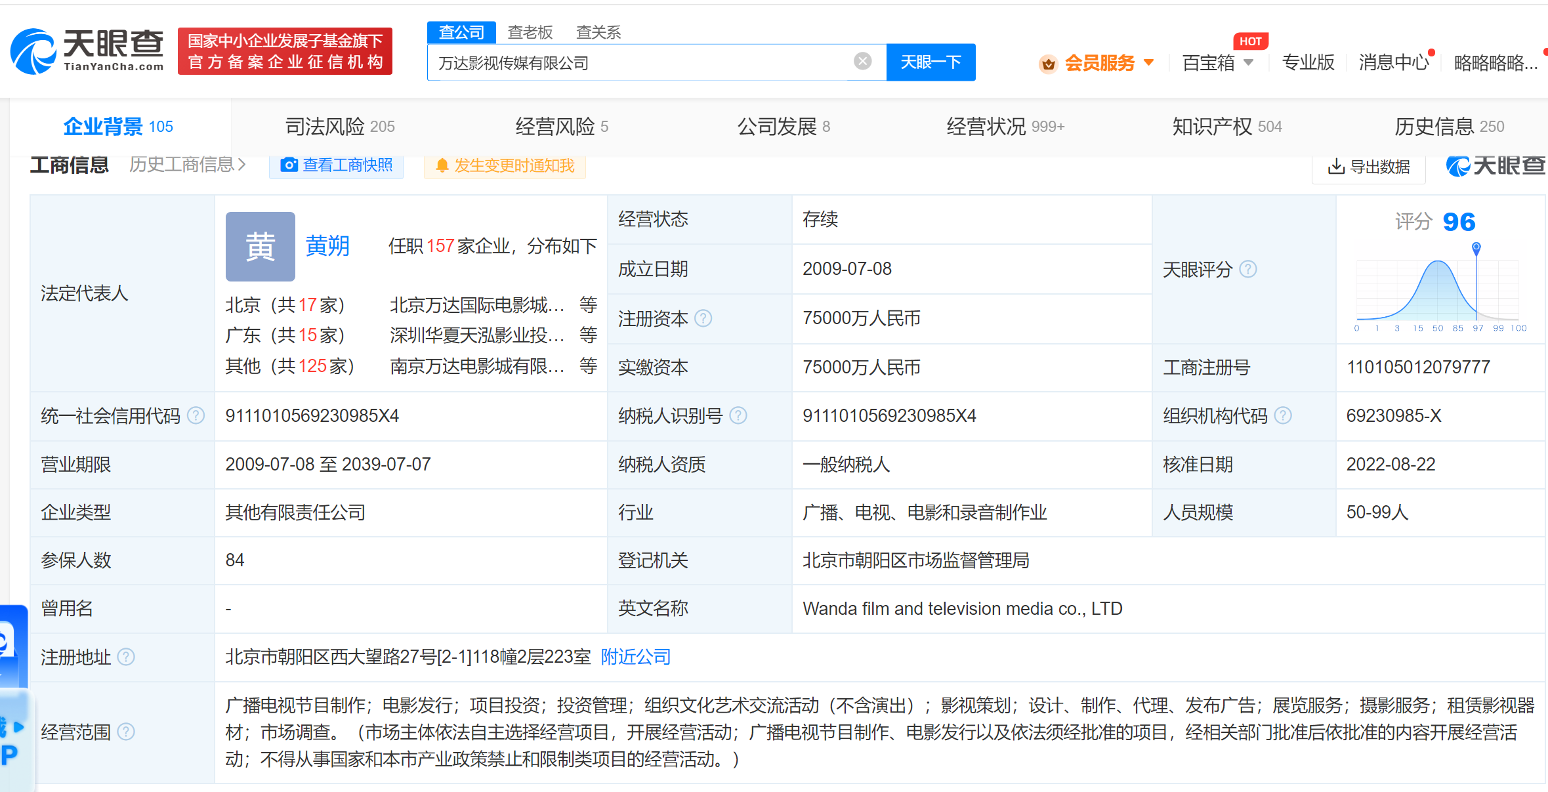Click the 黄 avatar thumbnail
This screenshot has width=1548, height=792.
coord(260,247)
